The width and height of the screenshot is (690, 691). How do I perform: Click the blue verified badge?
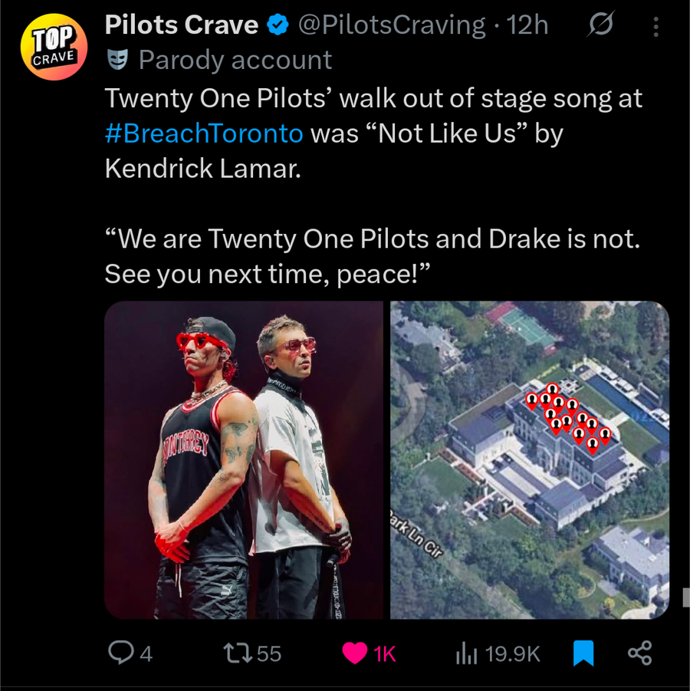coord(278,25)
